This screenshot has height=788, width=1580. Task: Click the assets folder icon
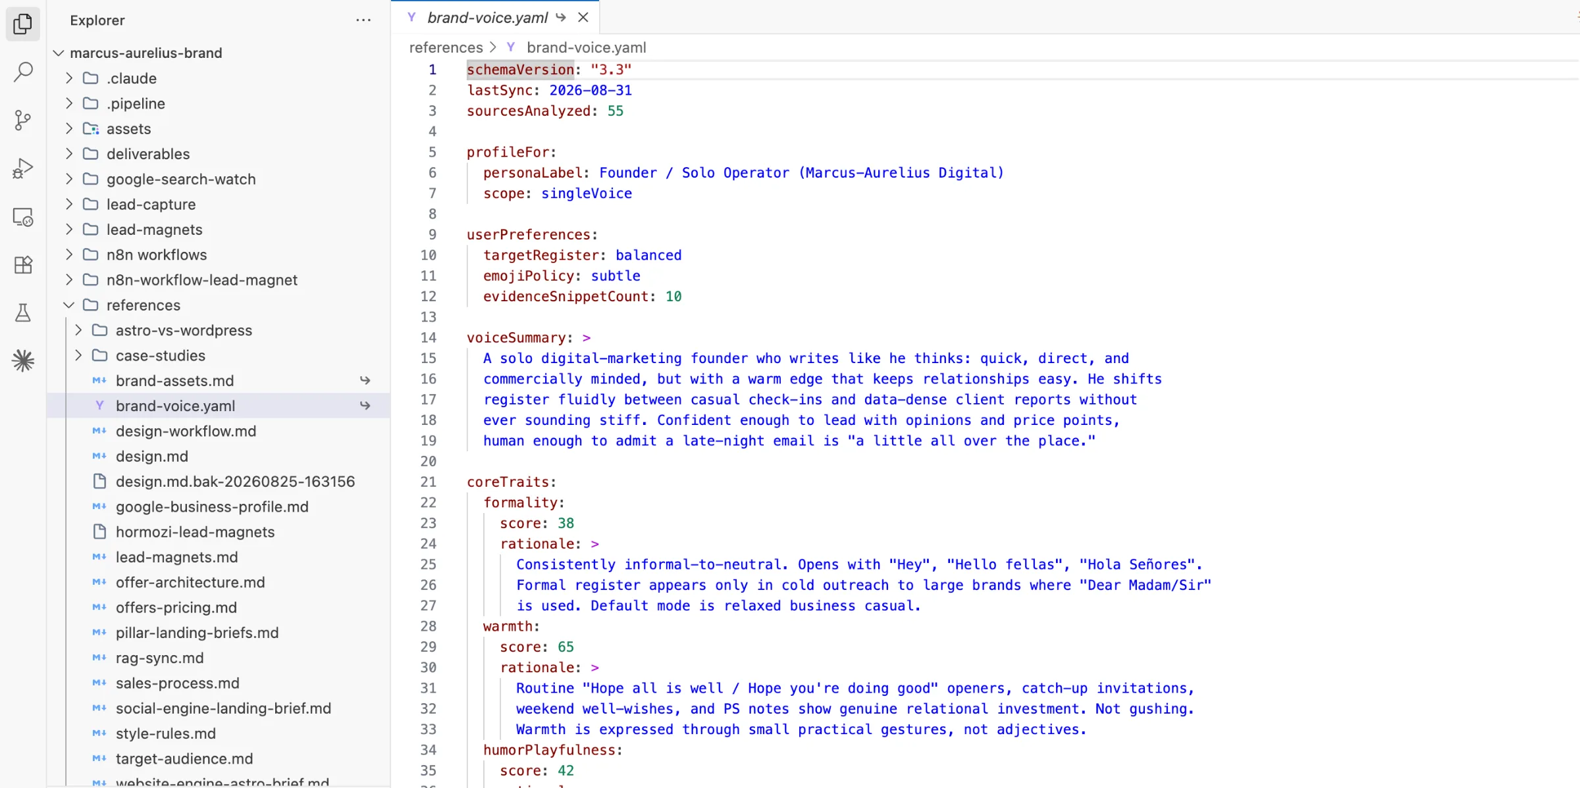pyautogui.click(x=91, y=129)
